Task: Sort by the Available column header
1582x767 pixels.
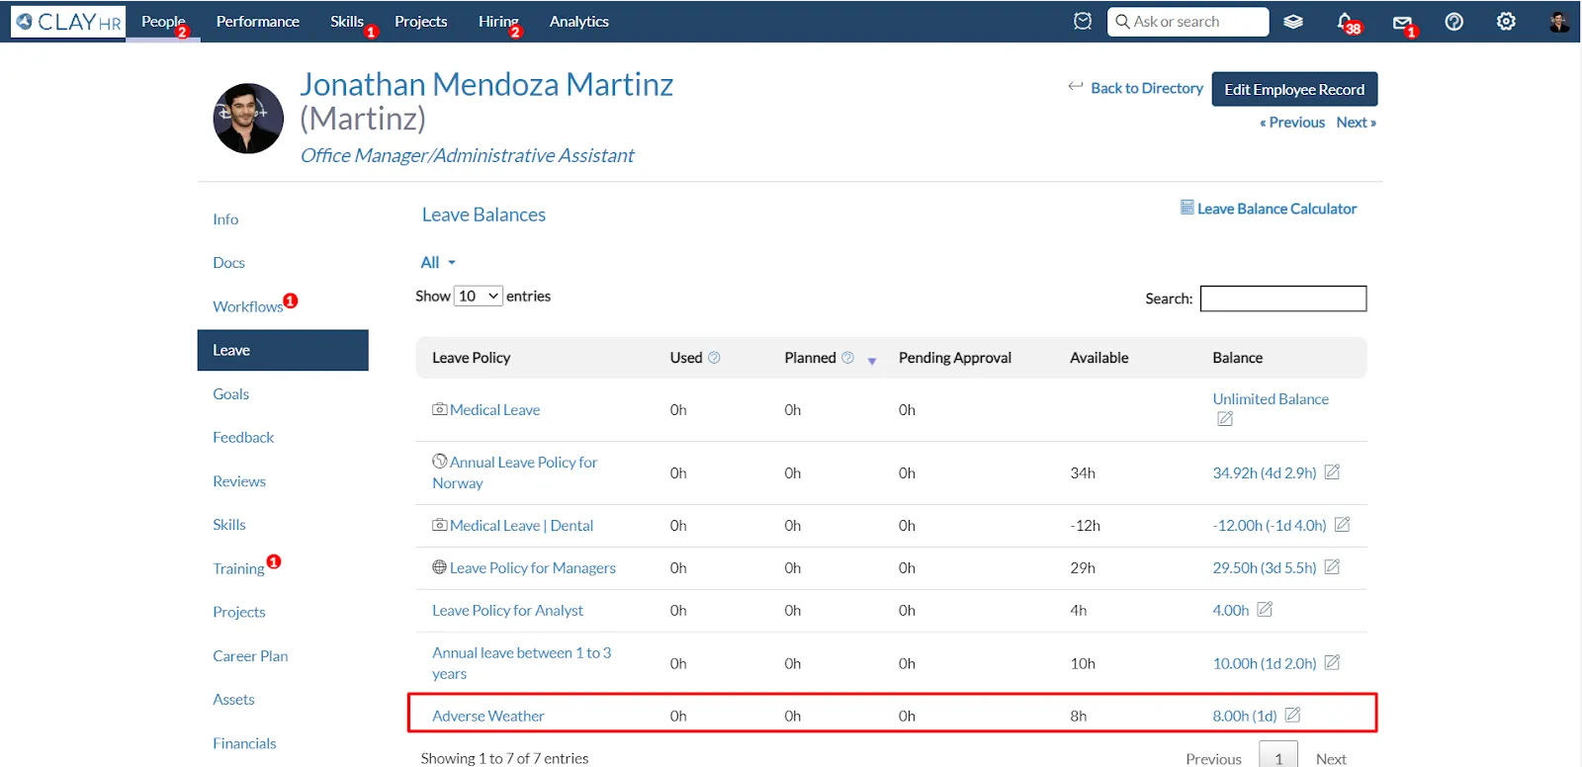Action: point(1099,358)
